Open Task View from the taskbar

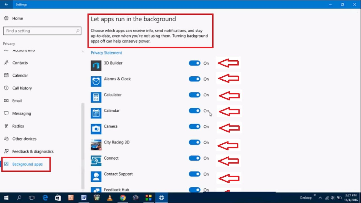[x=32, y=198]
